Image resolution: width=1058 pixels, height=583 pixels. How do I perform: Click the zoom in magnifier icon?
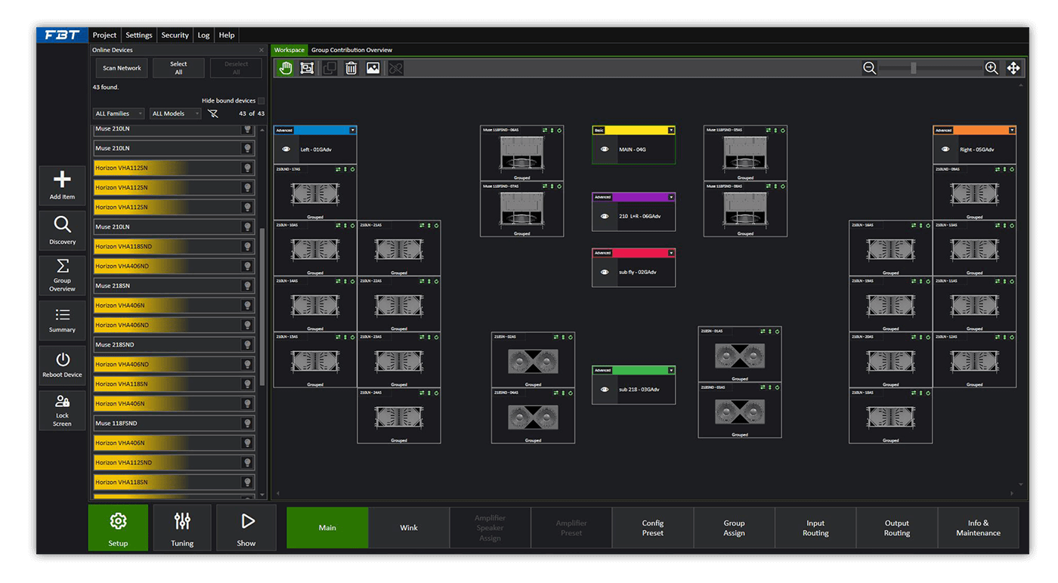pos(991,68)
